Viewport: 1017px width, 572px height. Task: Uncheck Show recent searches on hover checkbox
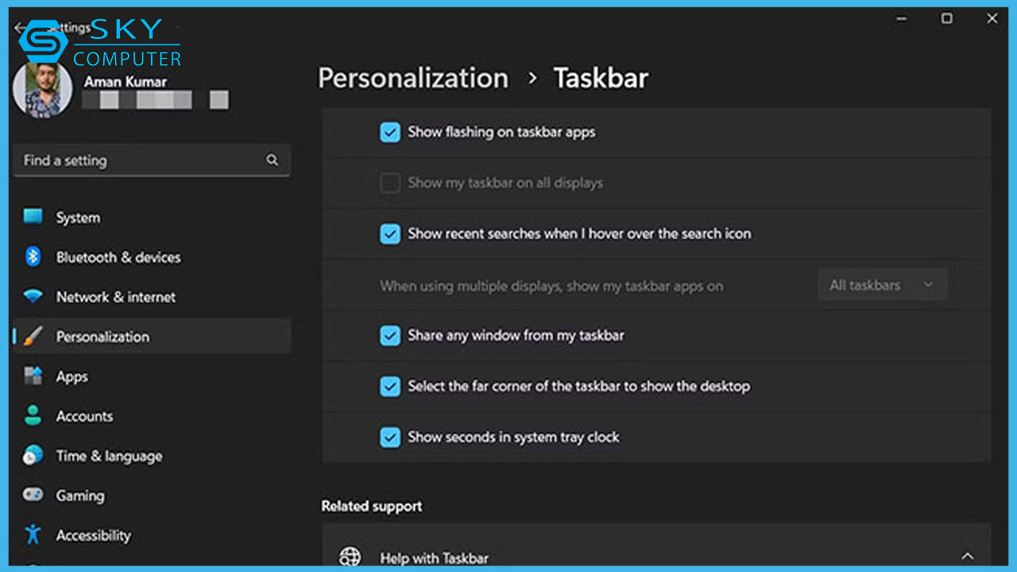[389, 234]
